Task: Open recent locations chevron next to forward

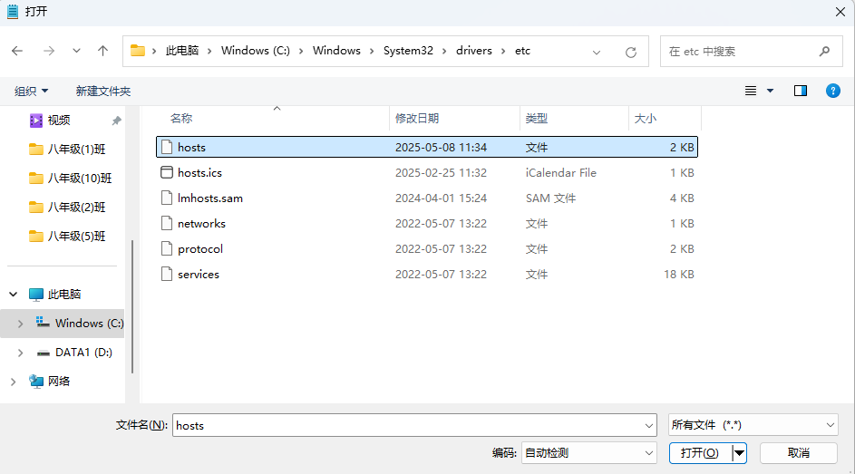Action: [76, 51]
